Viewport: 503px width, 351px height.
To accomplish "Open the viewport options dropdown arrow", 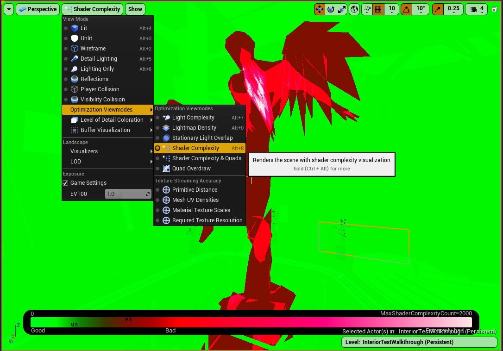I will [8, 9].
